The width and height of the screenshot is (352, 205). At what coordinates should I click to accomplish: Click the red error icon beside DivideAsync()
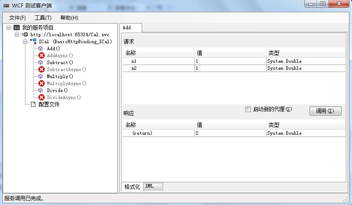pyautogui.click(x=42, y=97)
